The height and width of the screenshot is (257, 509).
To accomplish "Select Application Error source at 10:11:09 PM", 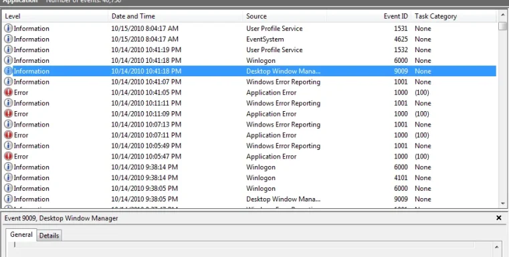I will [x=271, y=114].
